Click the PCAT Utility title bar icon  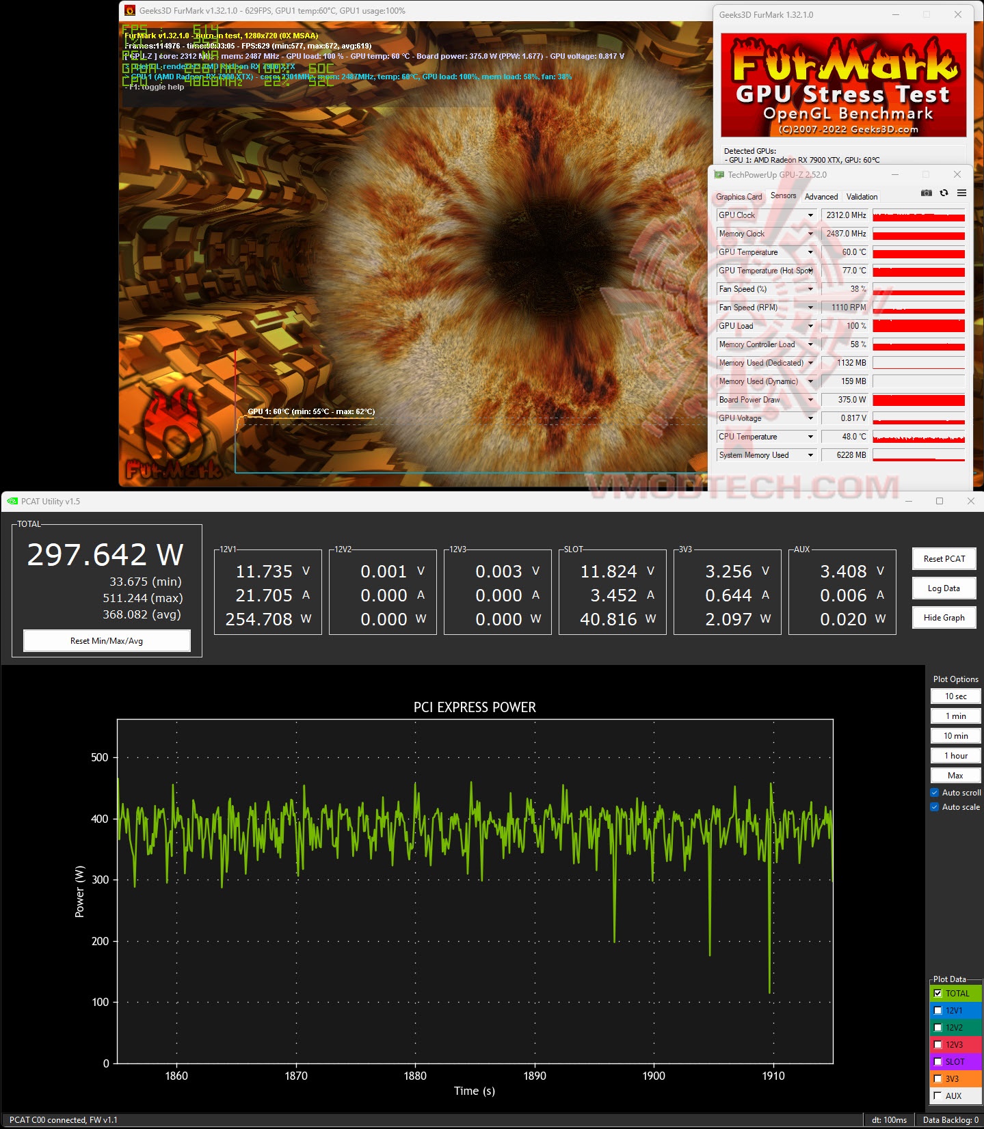[x=12, y=502]
